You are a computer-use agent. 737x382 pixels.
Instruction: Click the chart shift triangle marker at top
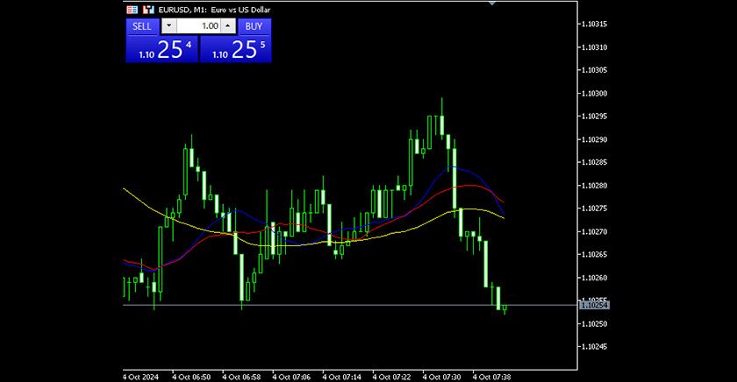coord(492,4)
